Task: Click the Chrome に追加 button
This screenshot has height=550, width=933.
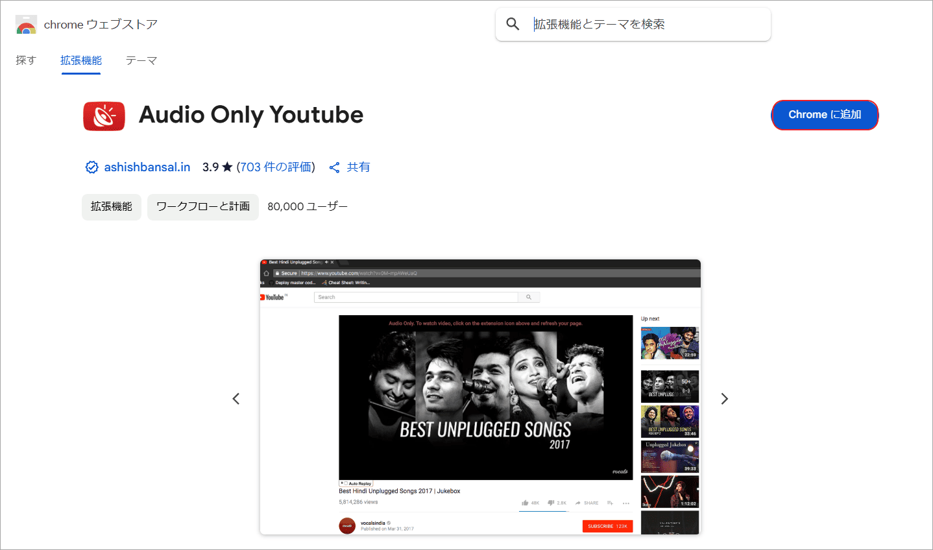Action: coord(825,115)
